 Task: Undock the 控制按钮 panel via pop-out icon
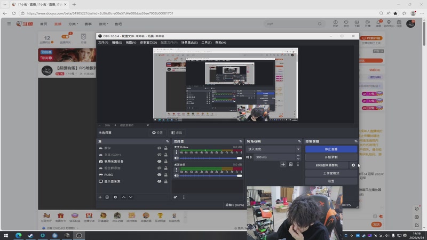355,141
